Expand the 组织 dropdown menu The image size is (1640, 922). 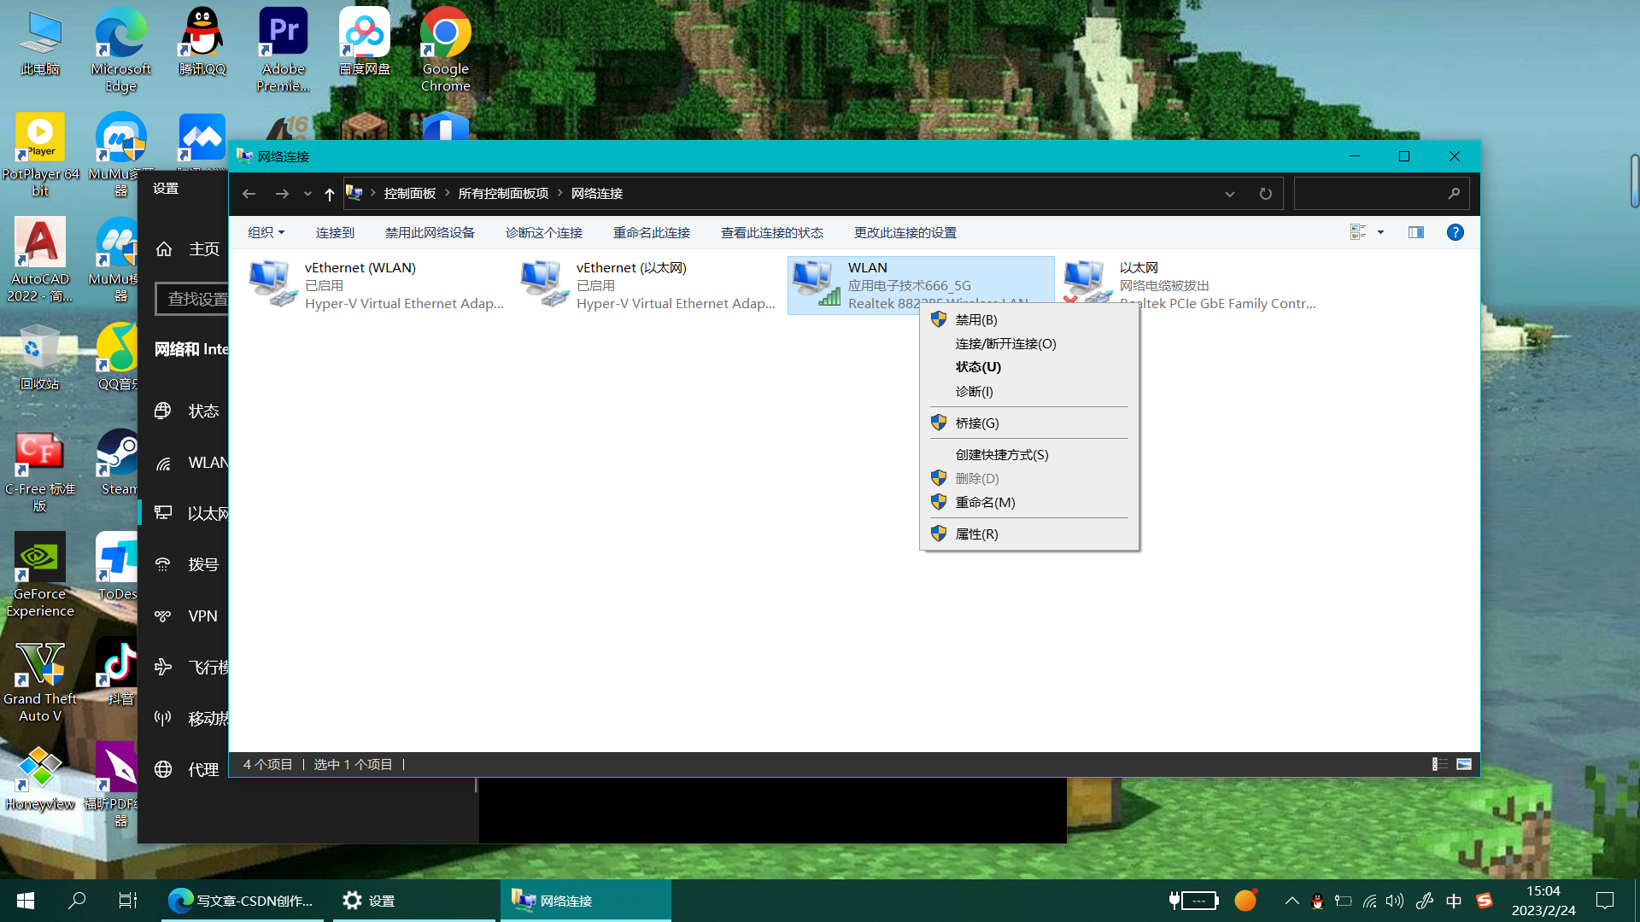pos(266,232)
